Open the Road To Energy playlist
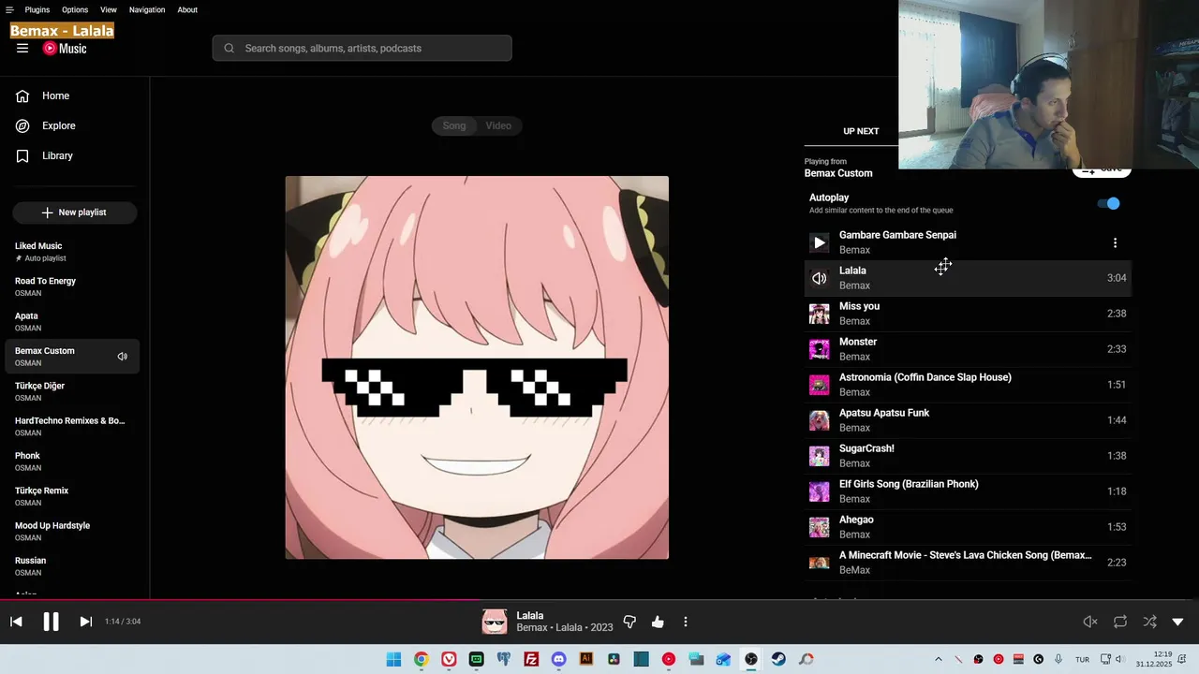 (x=72, y=286)
